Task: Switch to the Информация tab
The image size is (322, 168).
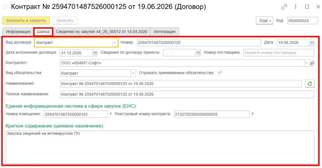Action: (18, 32)
